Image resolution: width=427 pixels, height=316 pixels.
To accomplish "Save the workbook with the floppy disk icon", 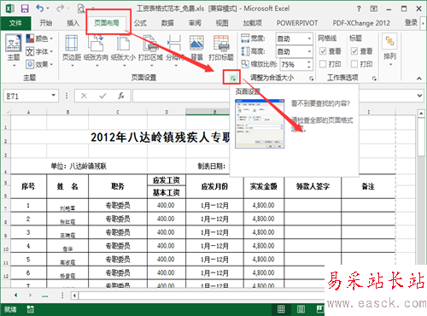I will point(25,9).
